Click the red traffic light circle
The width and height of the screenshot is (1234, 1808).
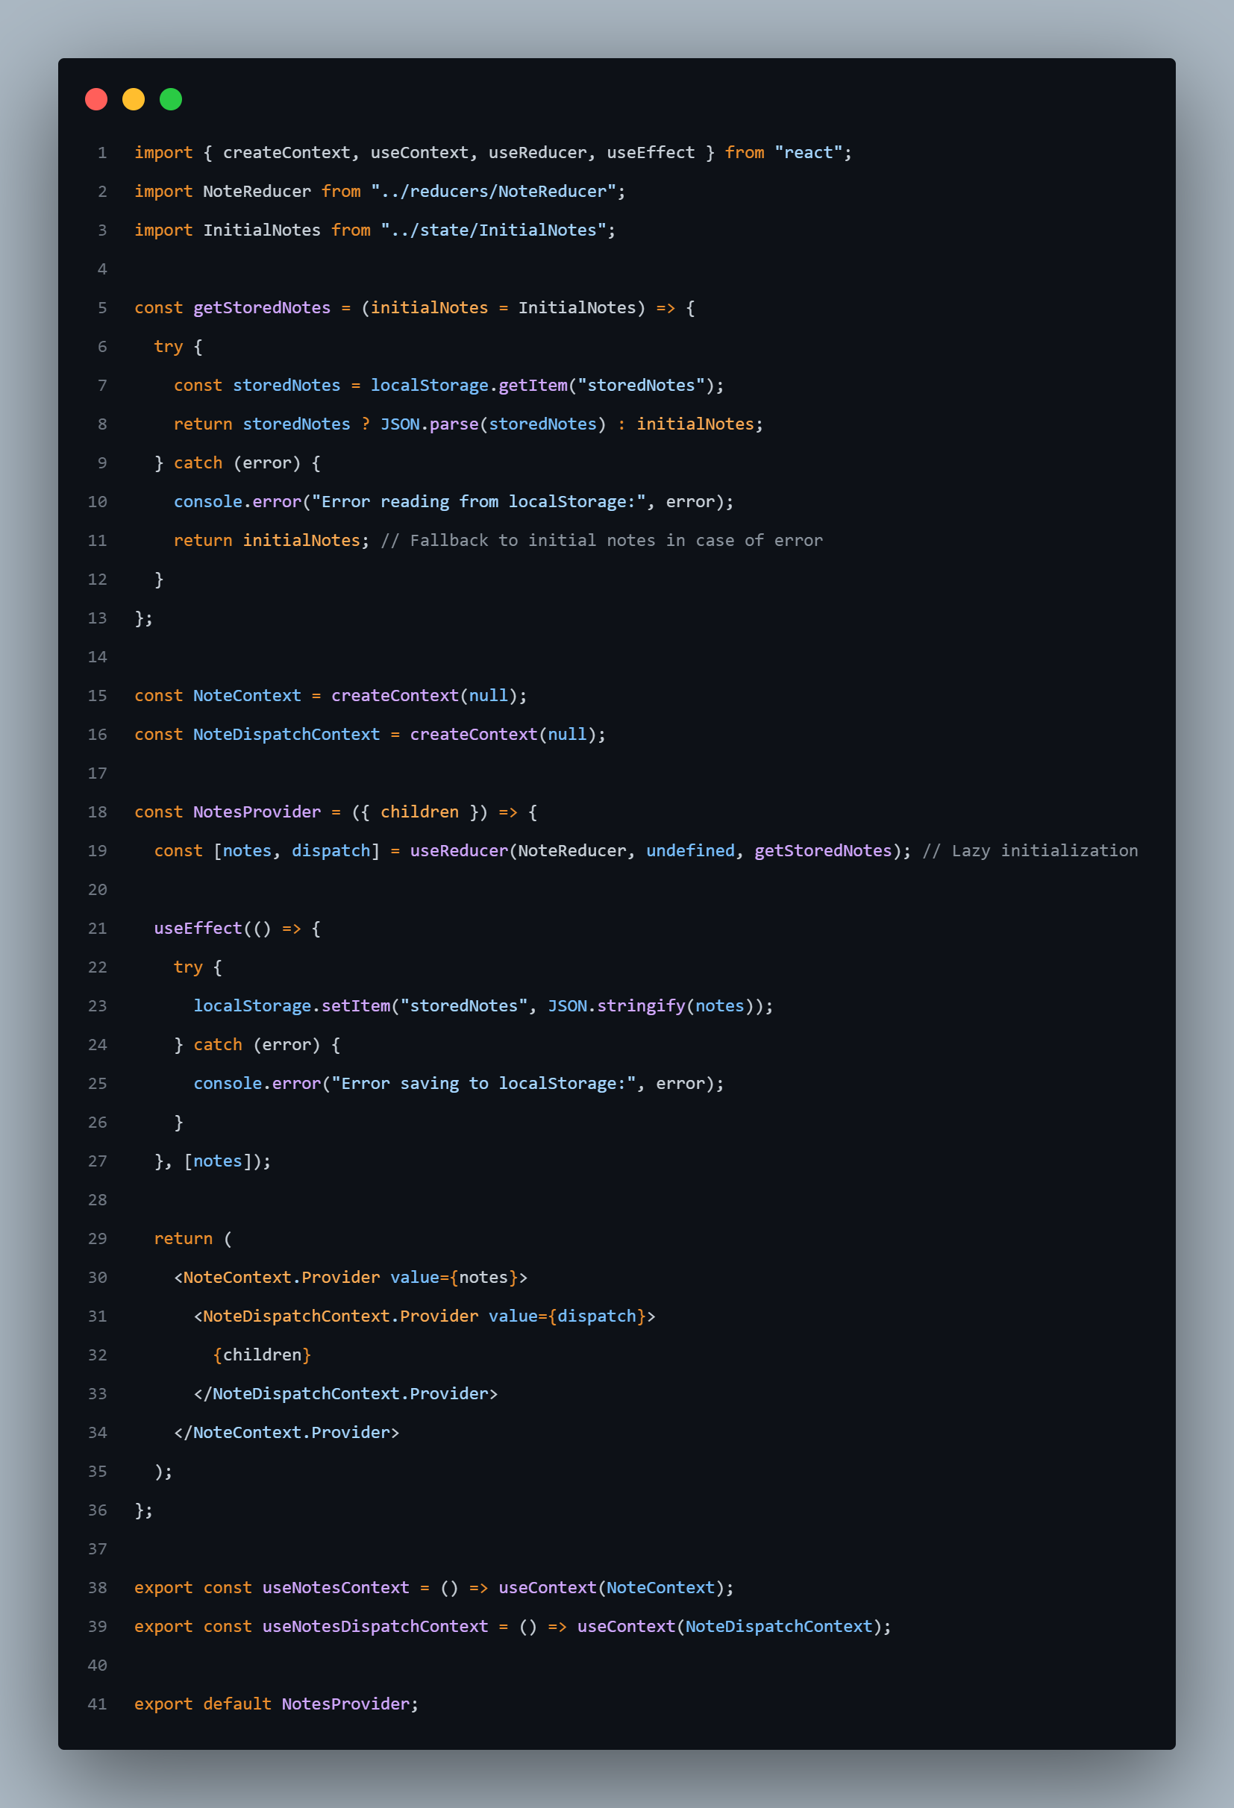95,98
